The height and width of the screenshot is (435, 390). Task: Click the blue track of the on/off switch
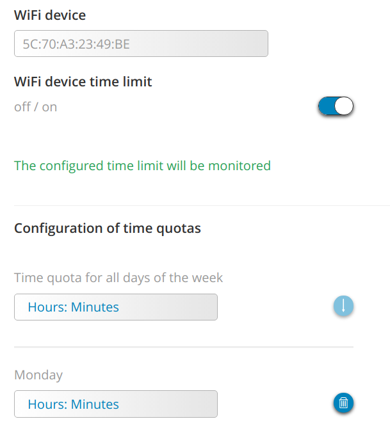[x=327, y=106]
